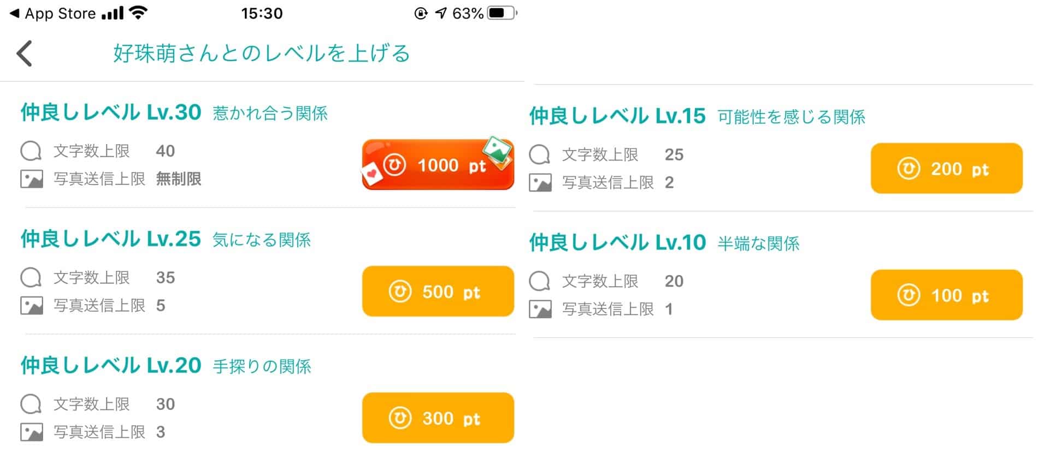
Task: Select the 仲良しレベル Lv.30 heading
Action: click(111, 112)
